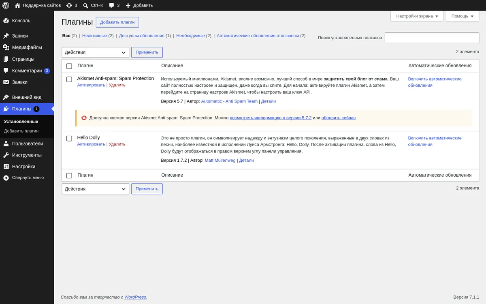Open the Matt Mullenweg author link
The height and width of the screenshot is (304, 486).
pos(220,161)
